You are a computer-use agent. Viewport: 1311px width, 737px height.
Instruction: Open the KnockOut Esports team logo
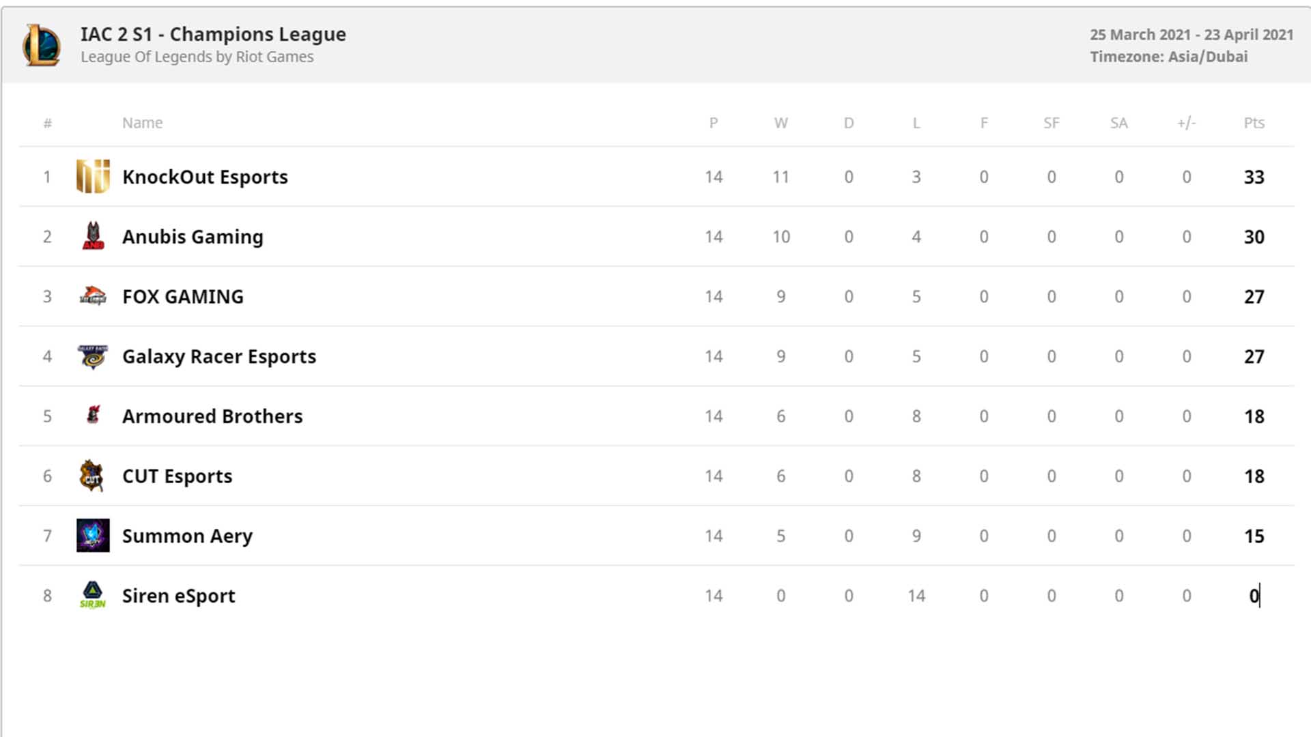coord(93,177)
